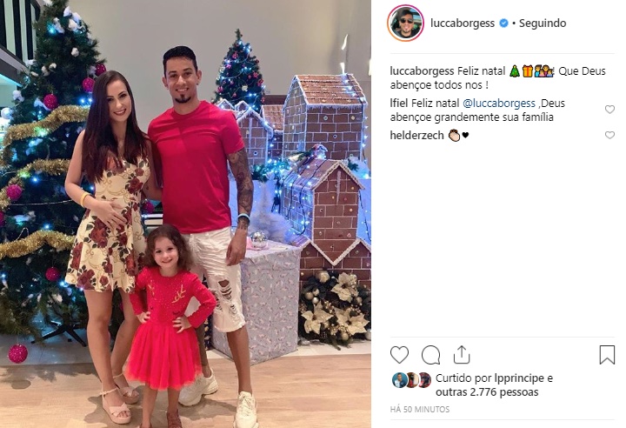626x428 pixels.
Task: Click the verified badge beside luccaborgess
Action: coord(503,23)
